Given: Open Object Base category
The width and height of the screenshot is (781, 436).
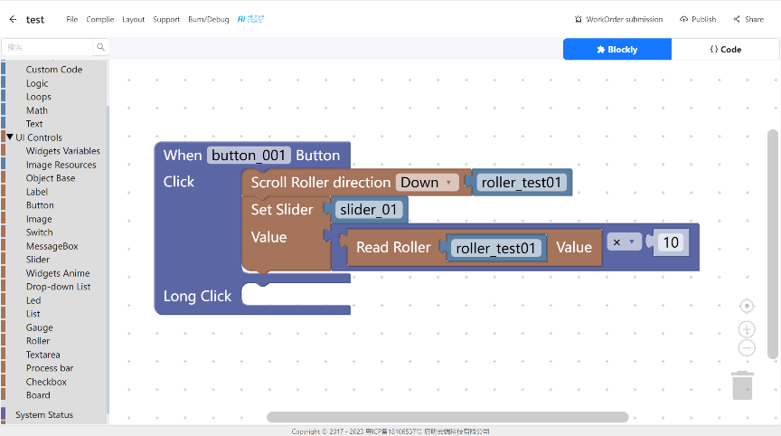Looking at the screenshot, I should [x=51, y=178].
